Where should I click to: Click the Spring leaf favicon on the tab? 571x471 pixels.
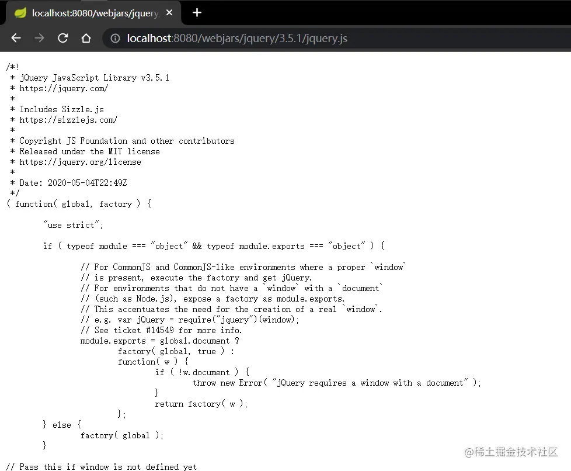(x=20, y=13)
